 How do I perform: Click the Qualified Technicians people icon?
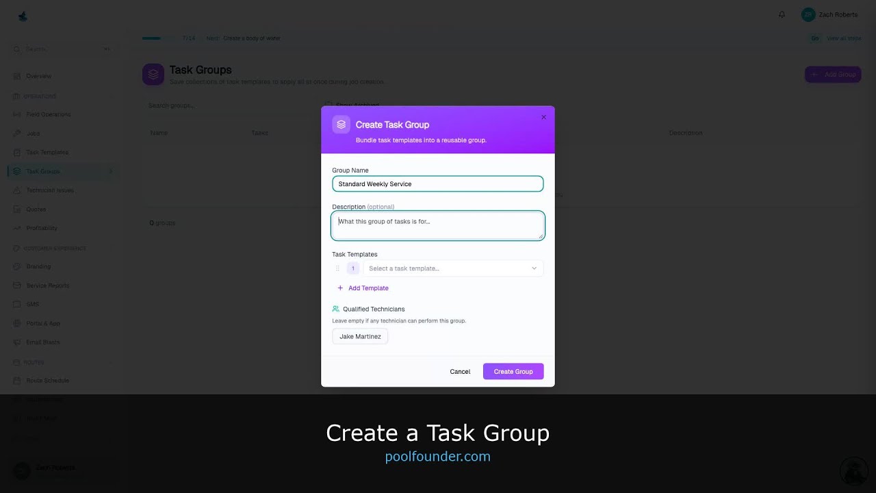coord(336,309)
